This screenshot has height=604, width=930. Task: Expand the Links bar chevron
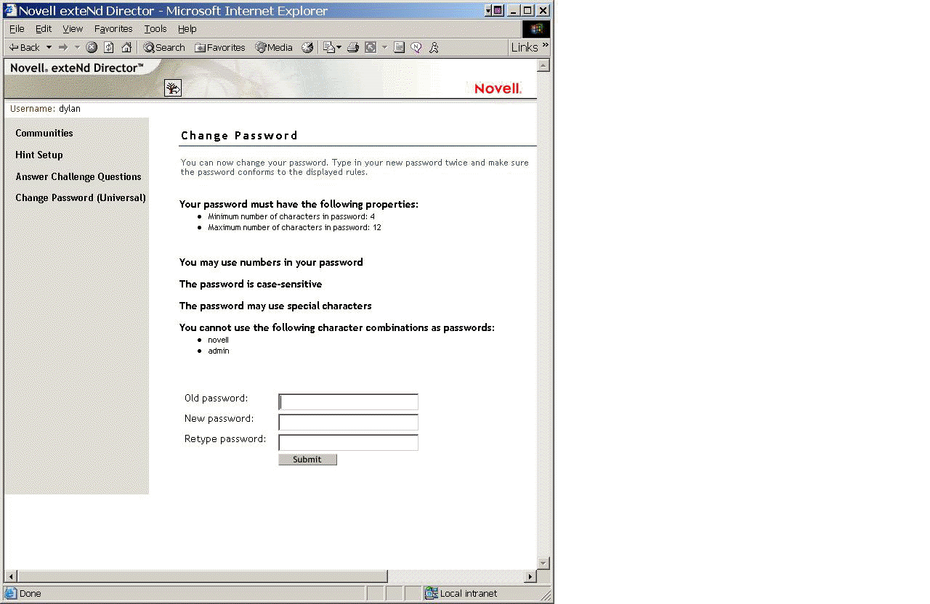pyautogui.click(x=543, y=46)
